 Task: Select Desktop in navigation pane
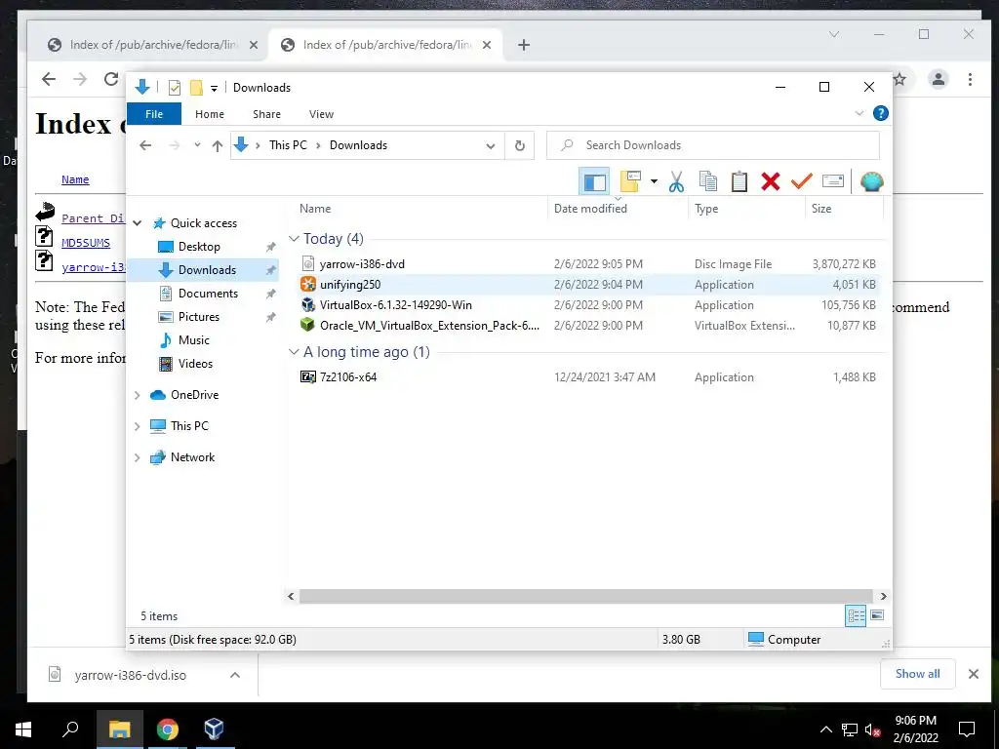[199, 247]
